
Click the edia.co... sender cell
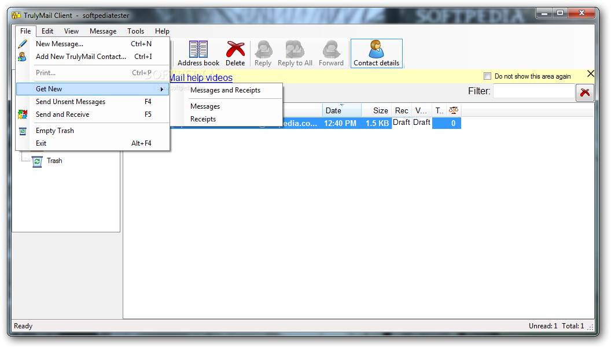click(x=300, y=123)
